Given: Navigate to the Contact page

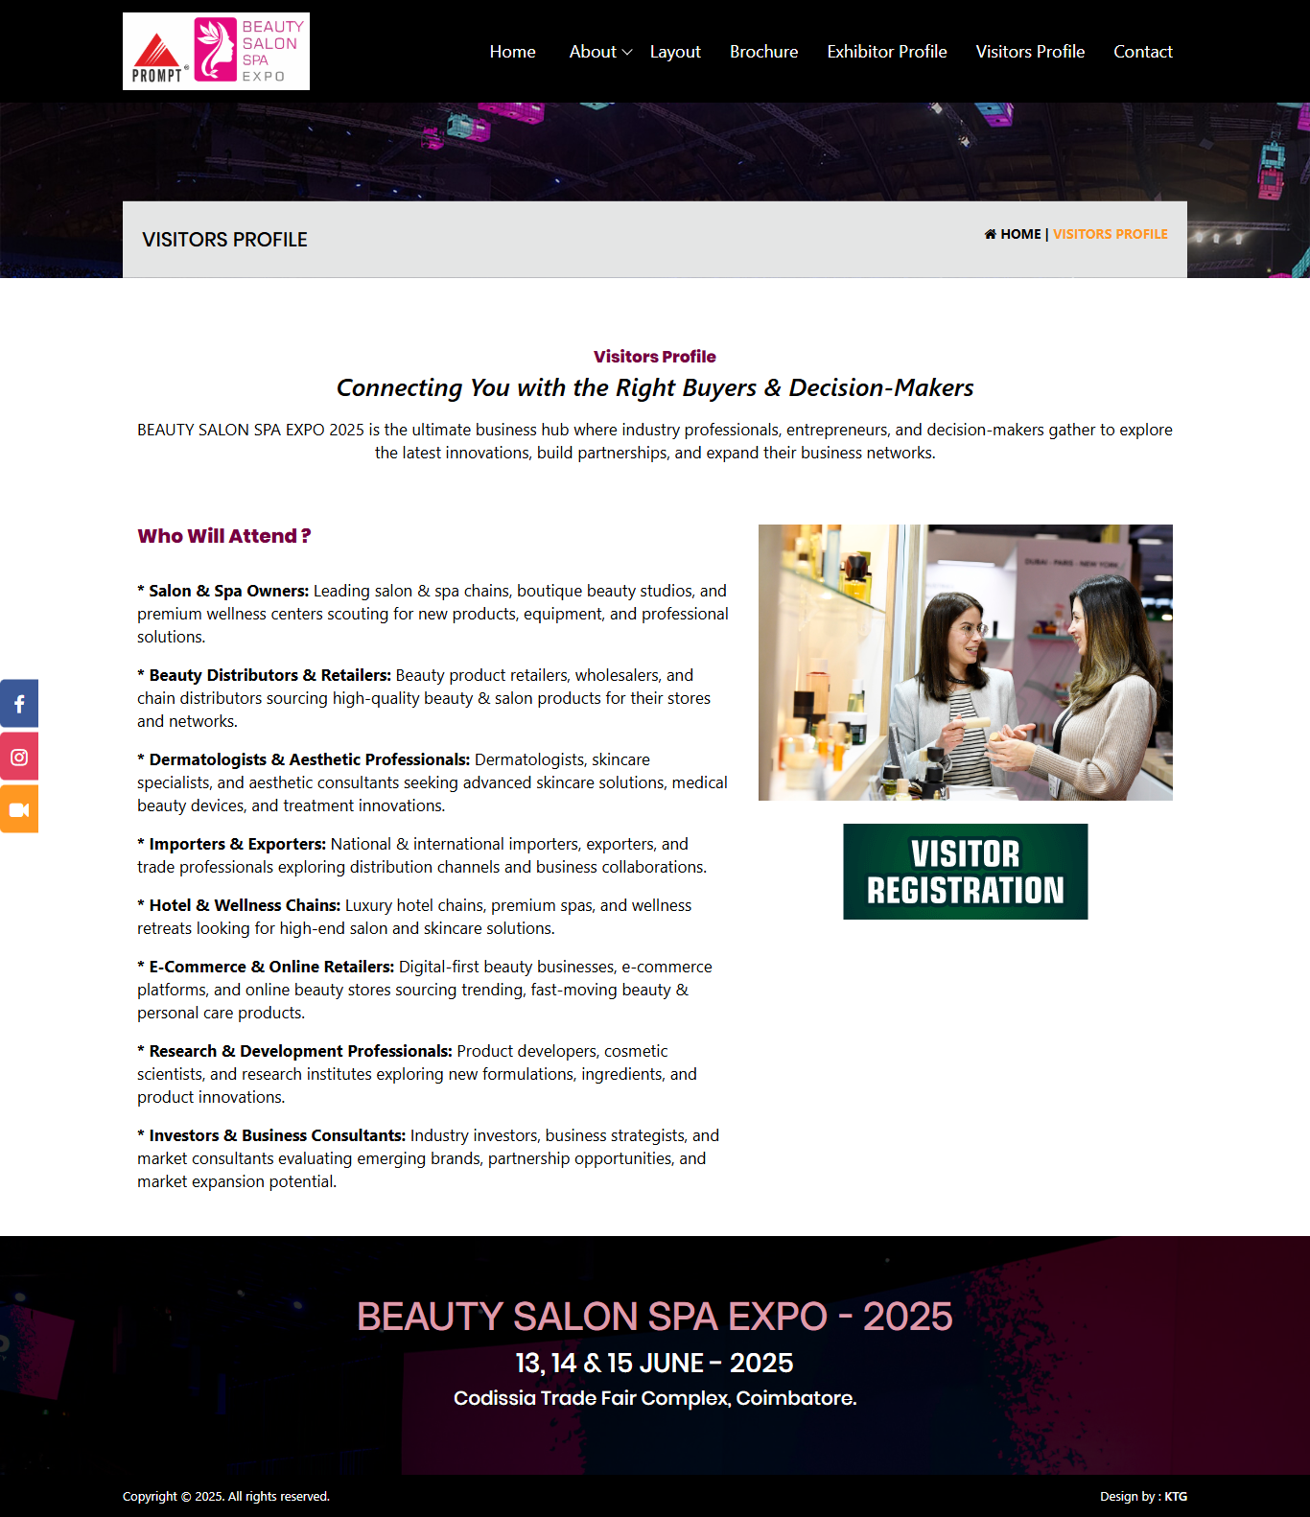Looking at the screenshot, I should (x=1142, y=52).
